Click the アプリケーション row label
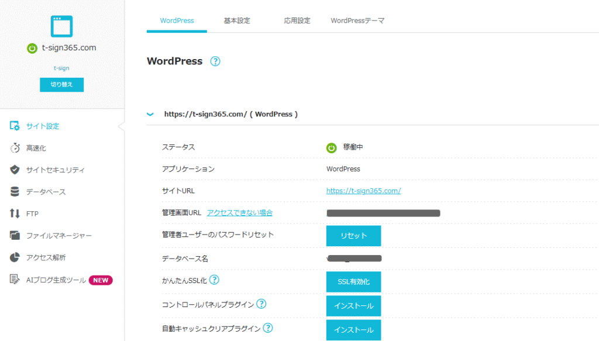The image size is (599, 341). [188, 169]
